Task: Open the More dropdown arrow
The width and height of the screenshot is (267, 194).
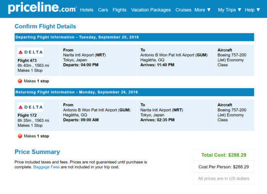Action: tap(209, 10)
